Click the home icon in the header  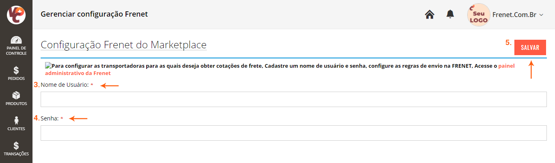point(429,15)
